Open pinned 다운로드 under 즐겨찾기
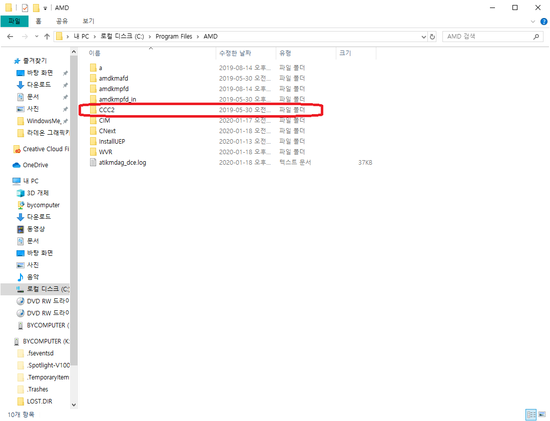The width and height of the screenshot is (550, 421). click(39, 85)
